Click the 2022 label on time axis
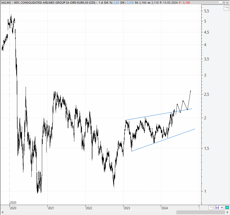 coord(89,208)
